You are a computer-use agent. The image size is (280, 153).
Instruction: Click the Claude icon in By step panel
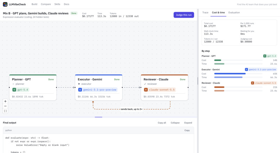click(253, 83)
